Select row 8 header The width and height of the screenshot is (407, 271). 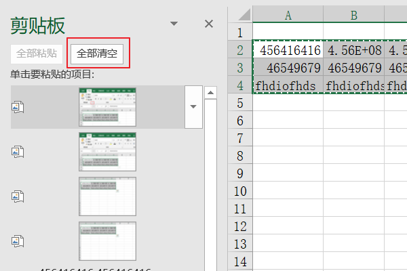click(x=240, y=155)
